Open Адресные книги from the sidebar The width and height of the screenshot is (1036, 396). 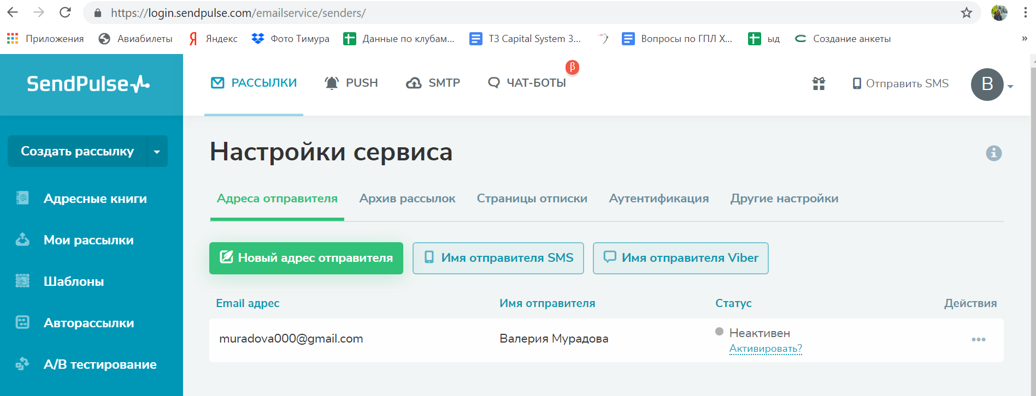pos(95,199)
